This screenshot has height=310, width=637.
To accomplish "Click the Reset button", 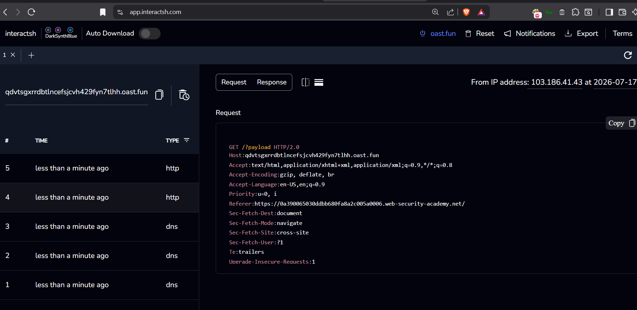I will pos(480,33).
